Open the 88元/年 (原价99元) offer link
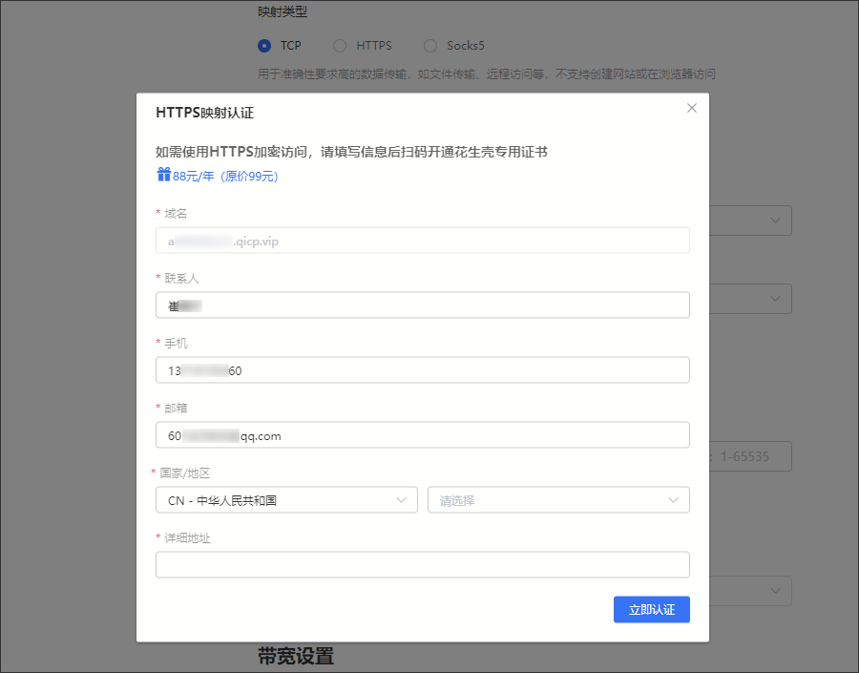The width and height of the screenshot is (859, 673). click(x=225, y=176)
